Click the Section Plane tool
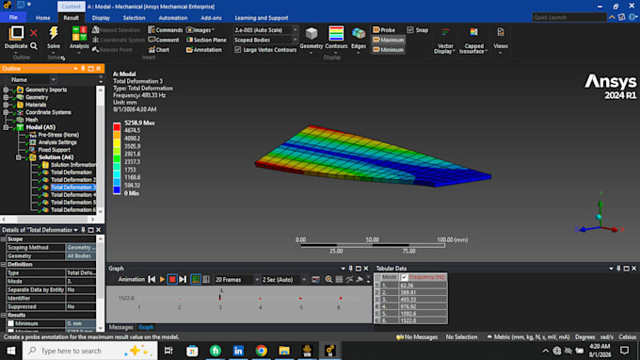Screen dimensions: 640x360 click(206, 40)
